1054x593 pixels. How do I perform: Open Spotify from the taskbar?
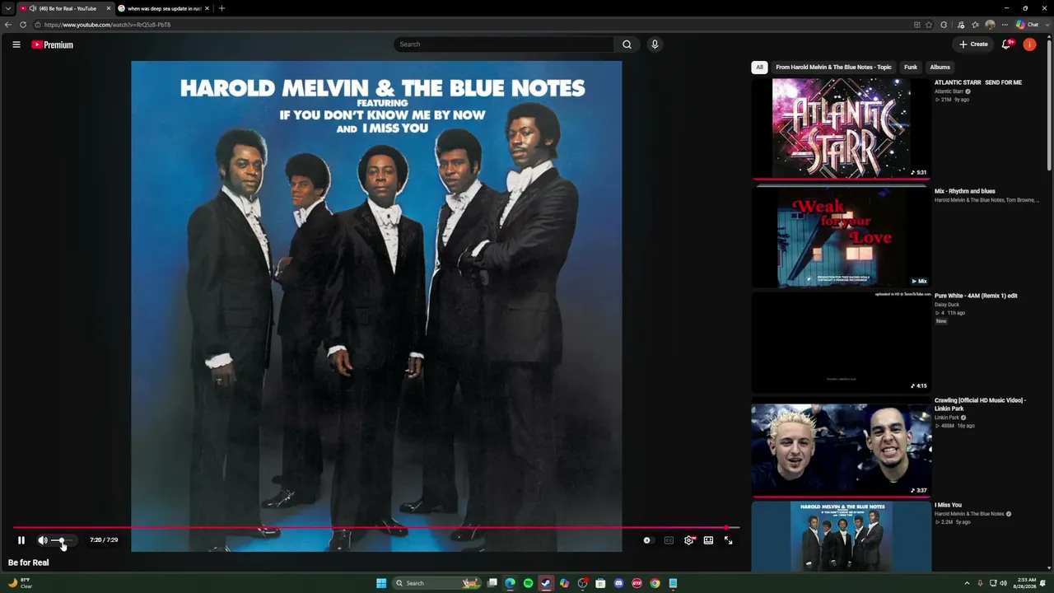click(528, 583)
